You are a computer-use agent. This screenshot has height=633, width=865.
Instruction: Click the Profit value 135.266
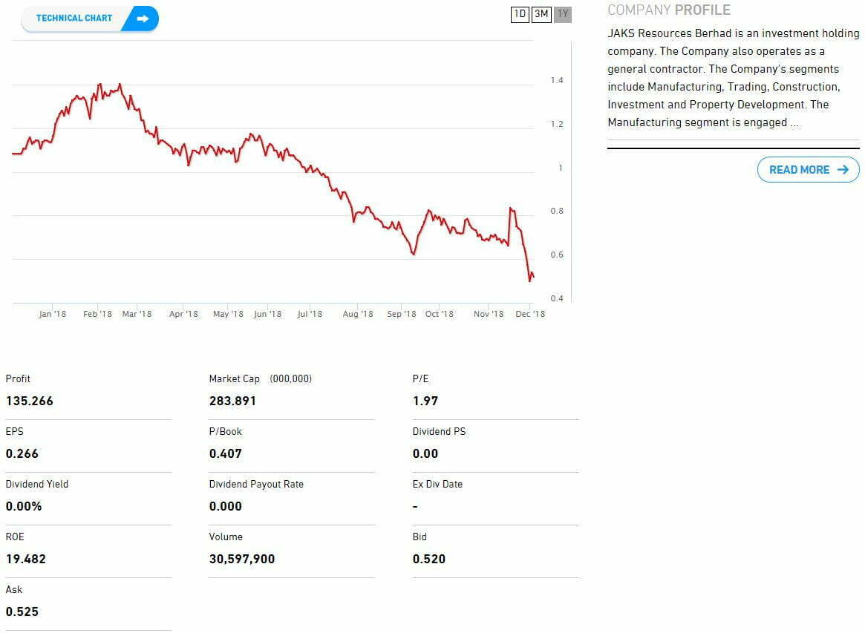[x=30, y=401]
